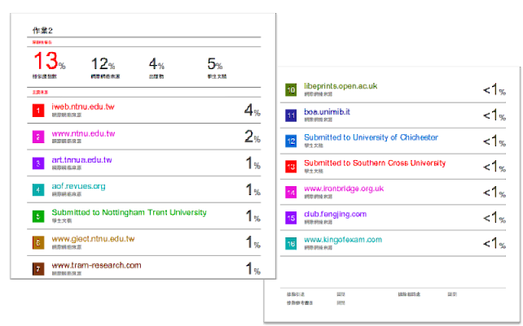Click the purple number 3 source badge

click(37, 163)
